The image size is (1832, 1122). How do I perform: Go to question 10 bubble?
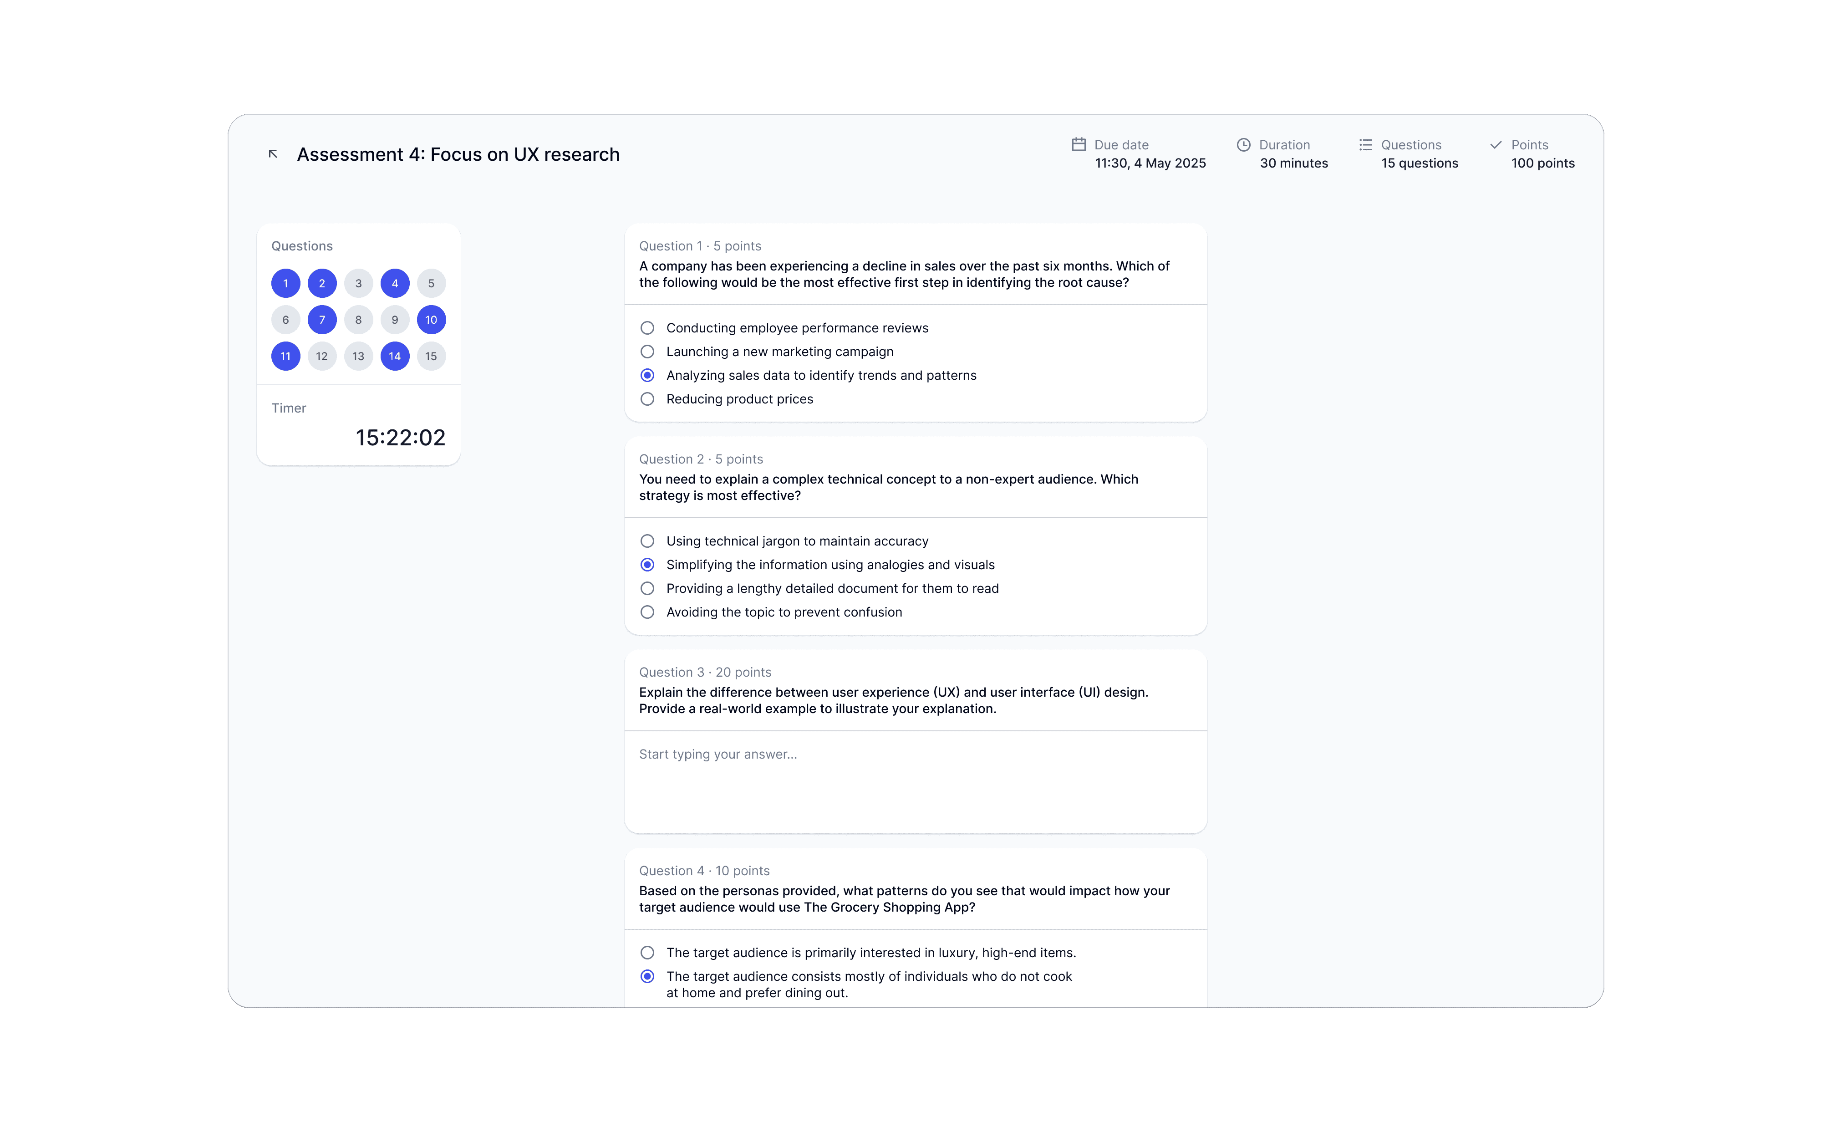point(431,320)
